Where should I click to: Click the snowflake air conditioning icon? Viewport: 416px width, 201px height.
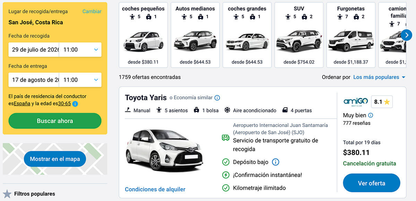click(x=227, y=110)
